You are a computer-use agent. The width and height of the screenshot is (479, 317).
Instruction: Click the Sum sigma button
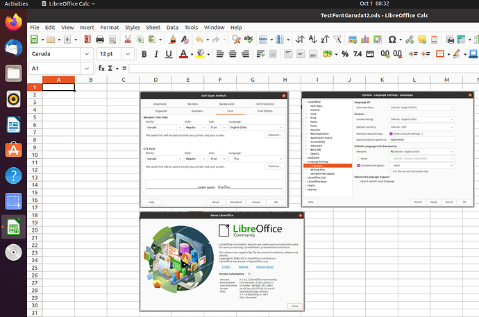pyautogui.click(x=110, y=69)
